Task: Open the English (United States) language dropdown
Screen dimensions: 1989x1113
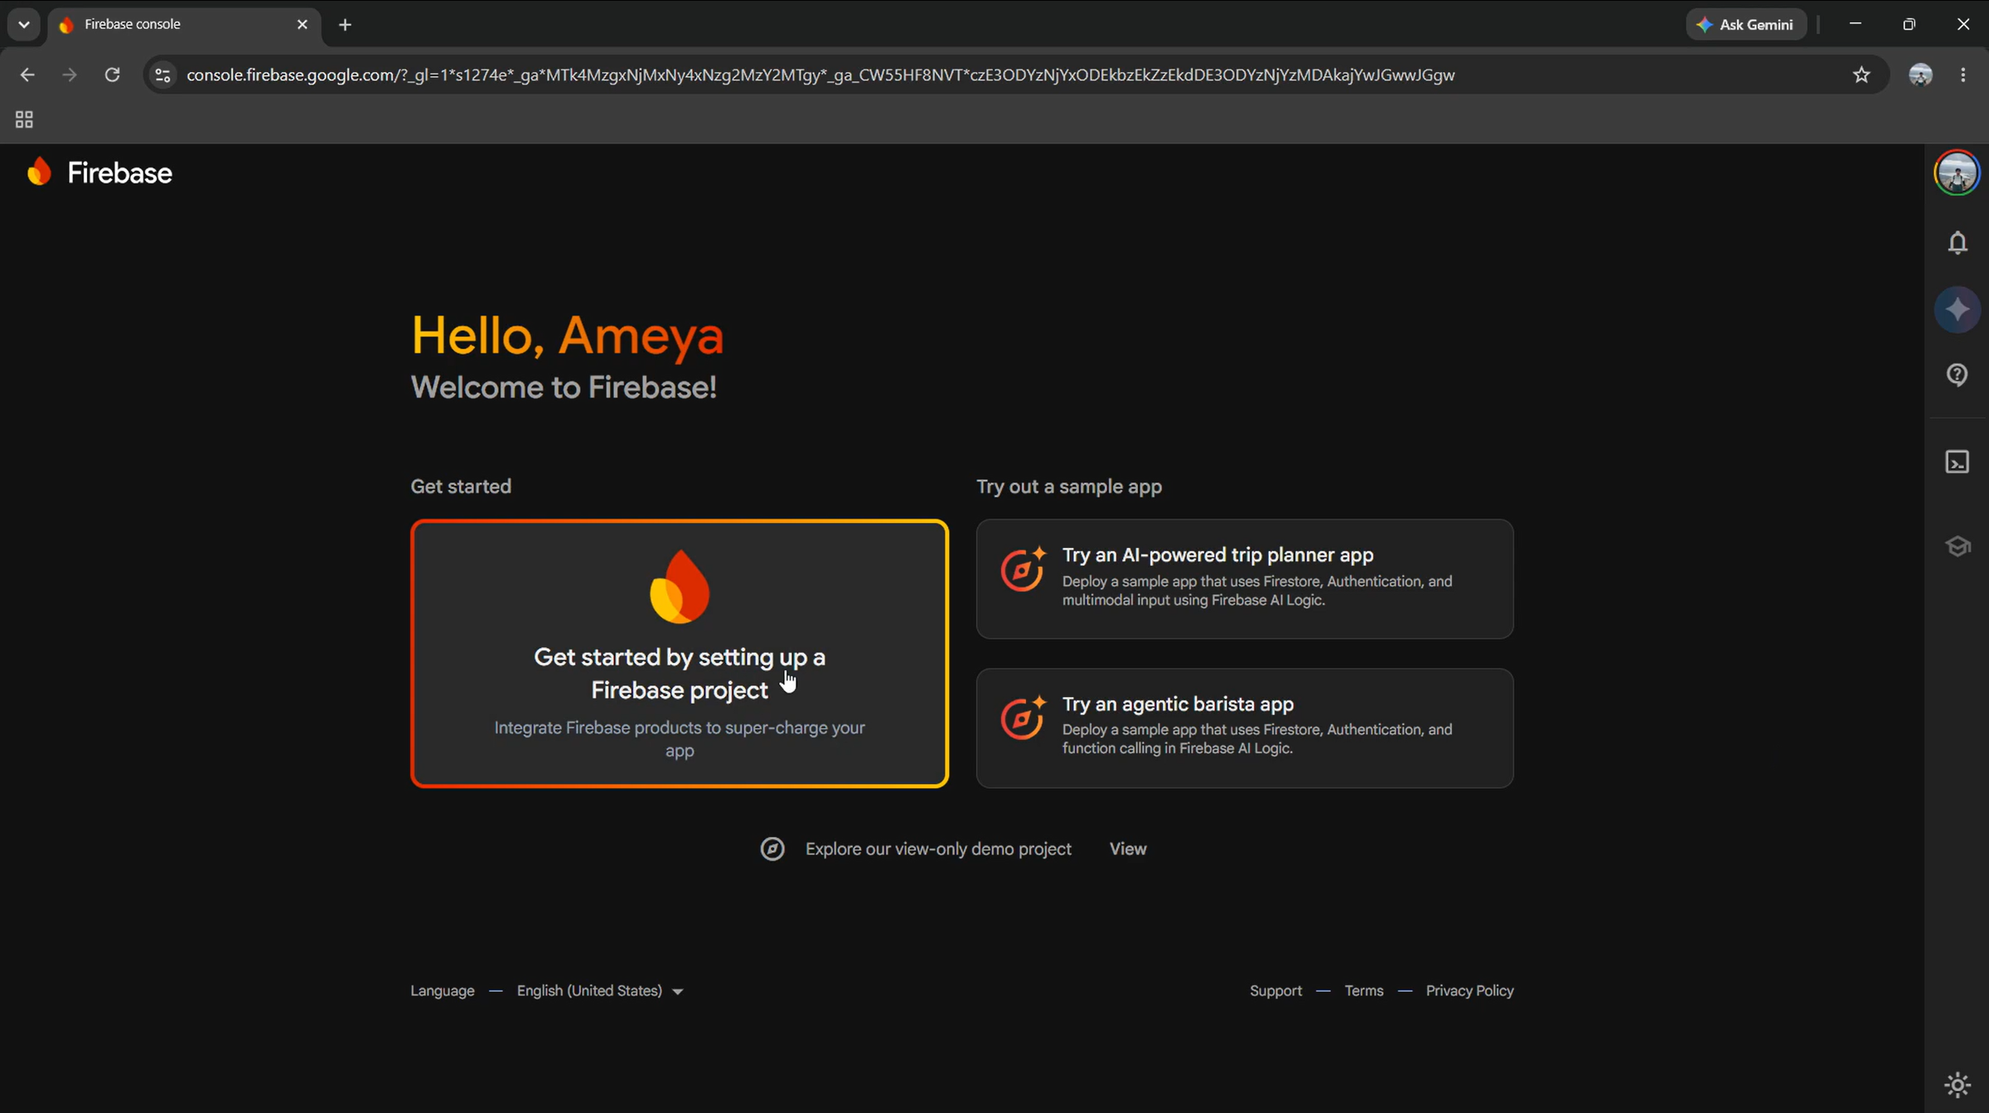Action: [600, 990]
